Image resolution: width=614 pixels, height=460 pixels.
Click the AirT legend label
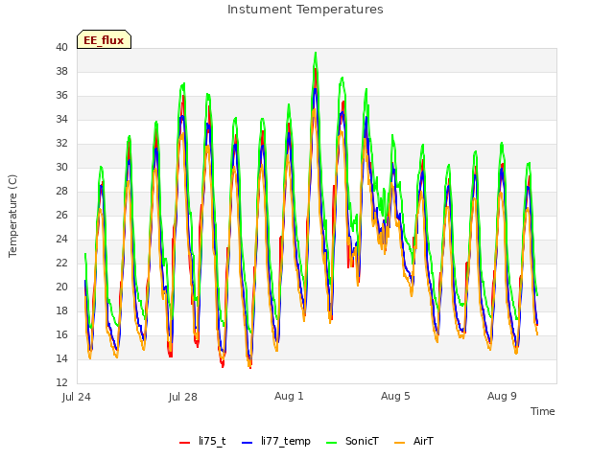(423, 441)
